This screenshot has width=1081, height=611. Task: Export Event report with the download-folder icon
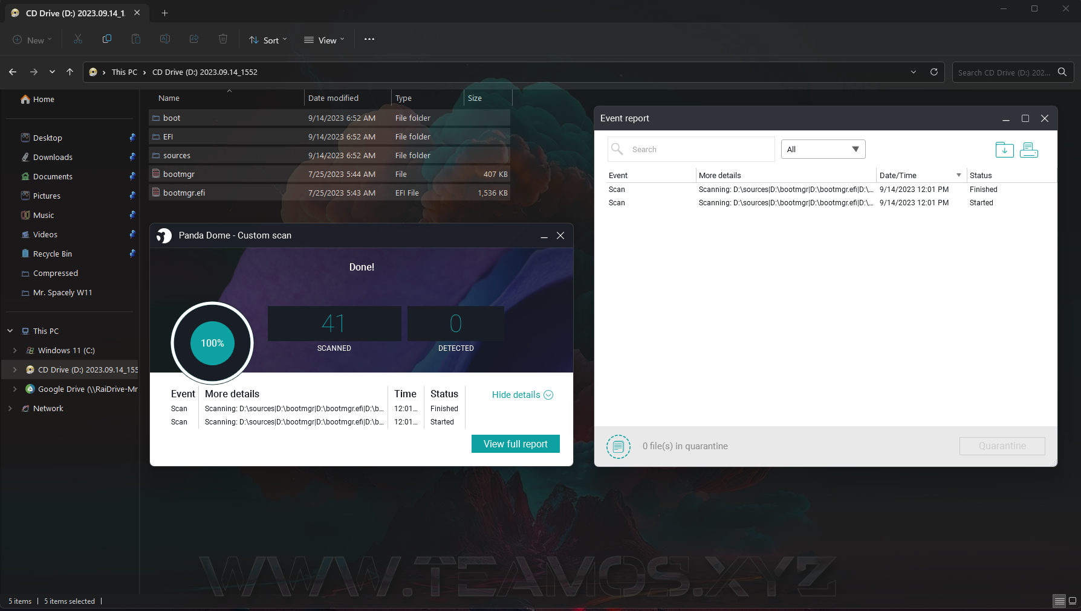pos(1004,150)
